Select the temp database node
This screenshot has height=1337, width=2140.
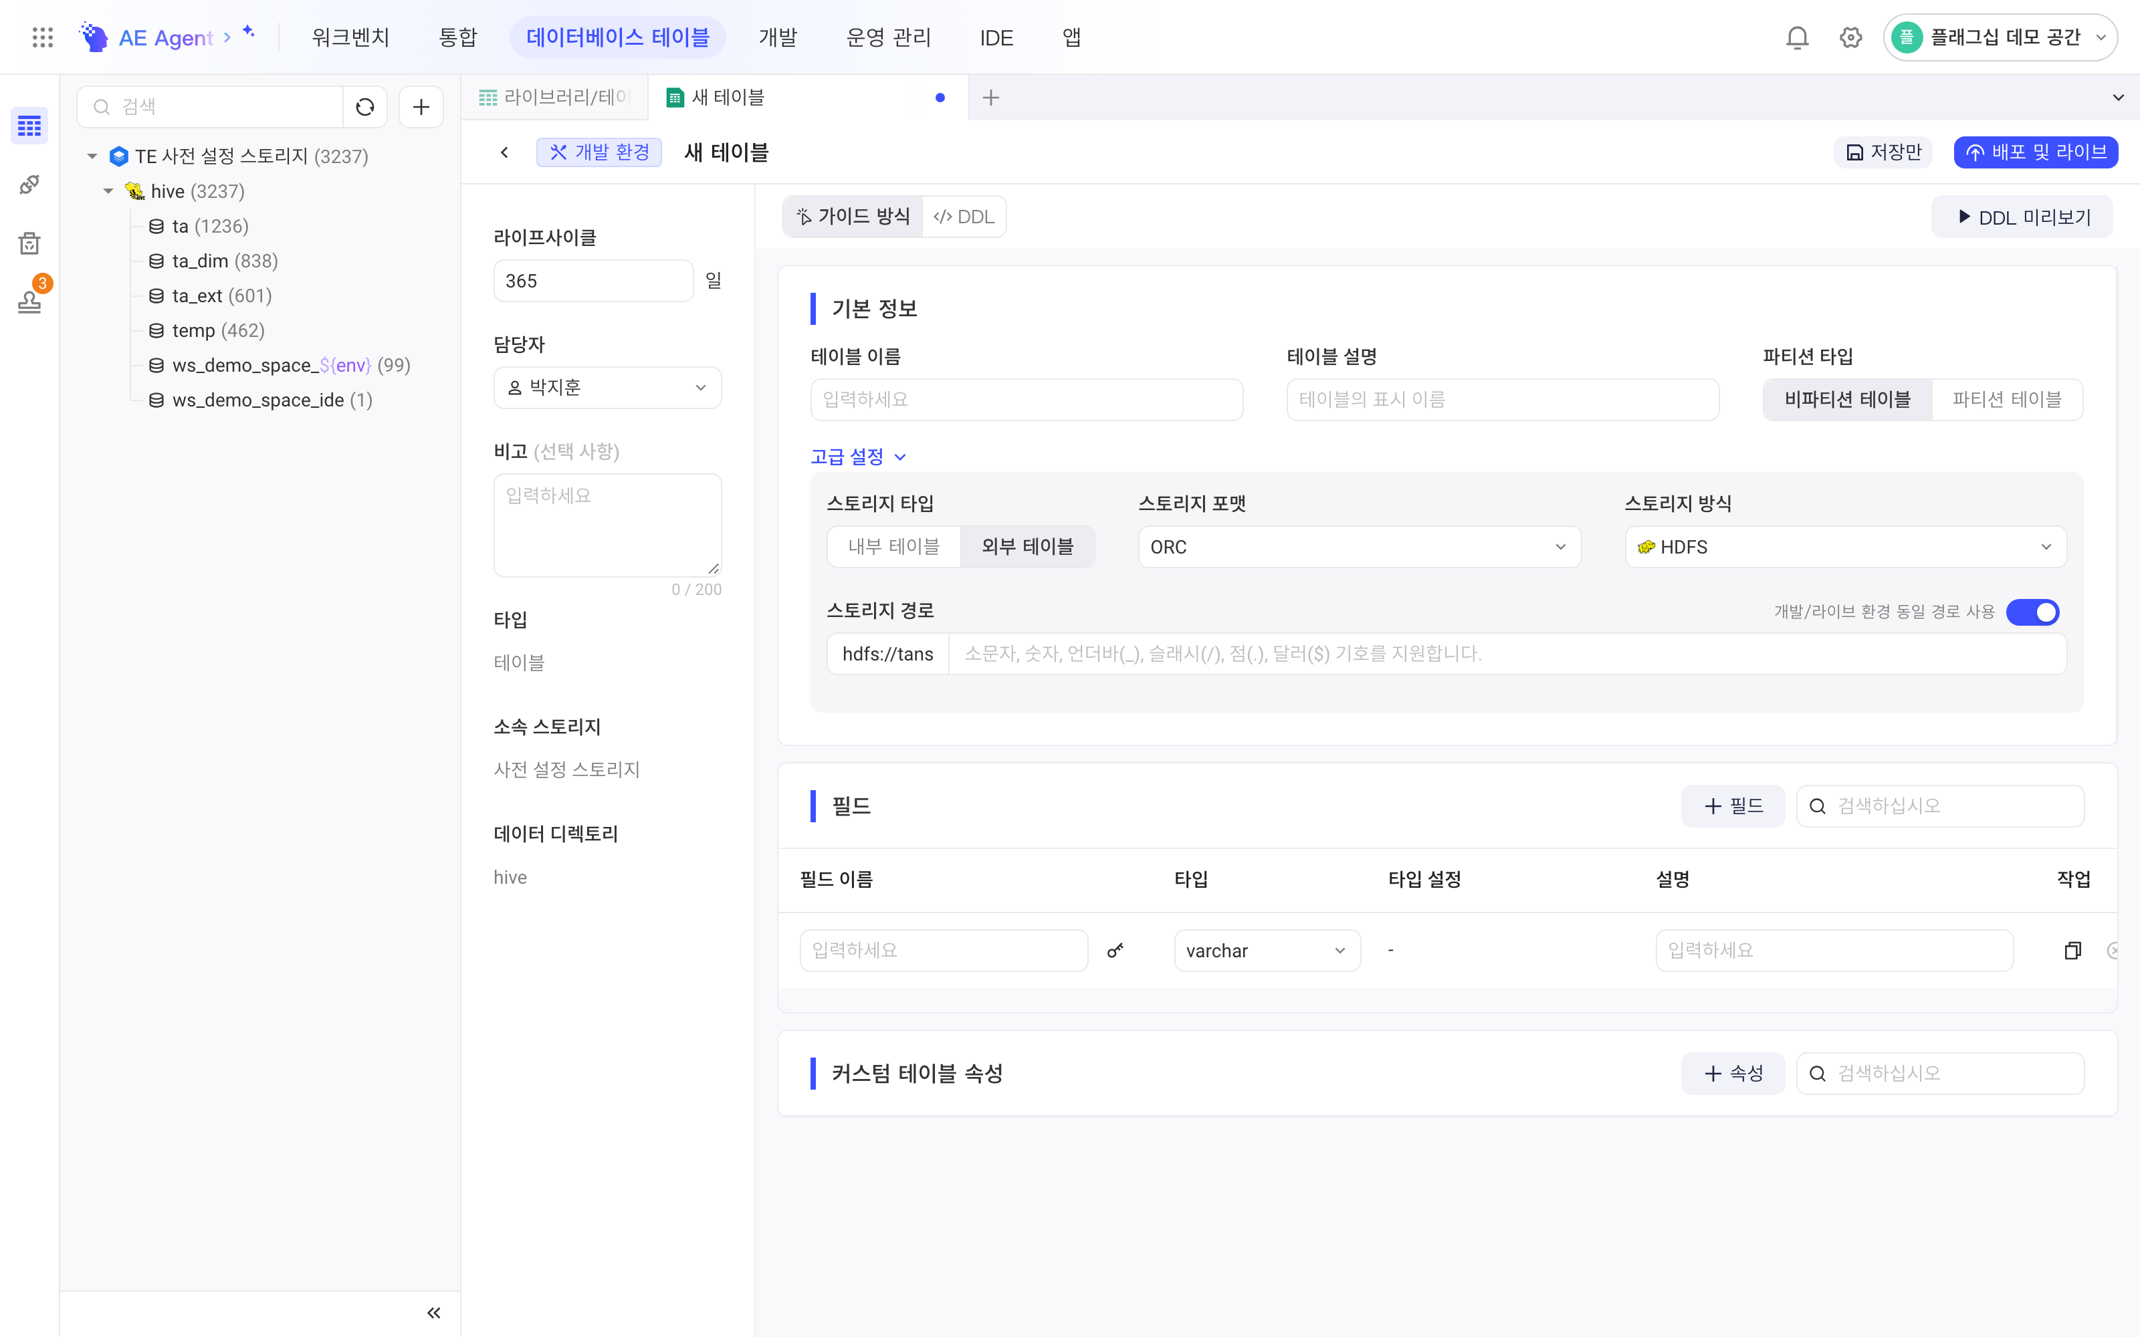click(x=206, y=330)
